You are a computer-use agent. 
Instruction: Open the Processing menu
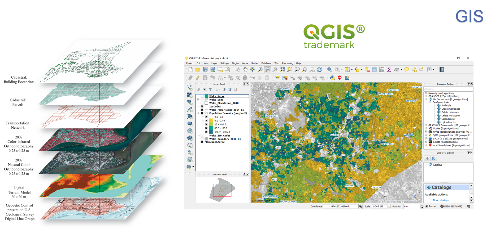(287, 63)
